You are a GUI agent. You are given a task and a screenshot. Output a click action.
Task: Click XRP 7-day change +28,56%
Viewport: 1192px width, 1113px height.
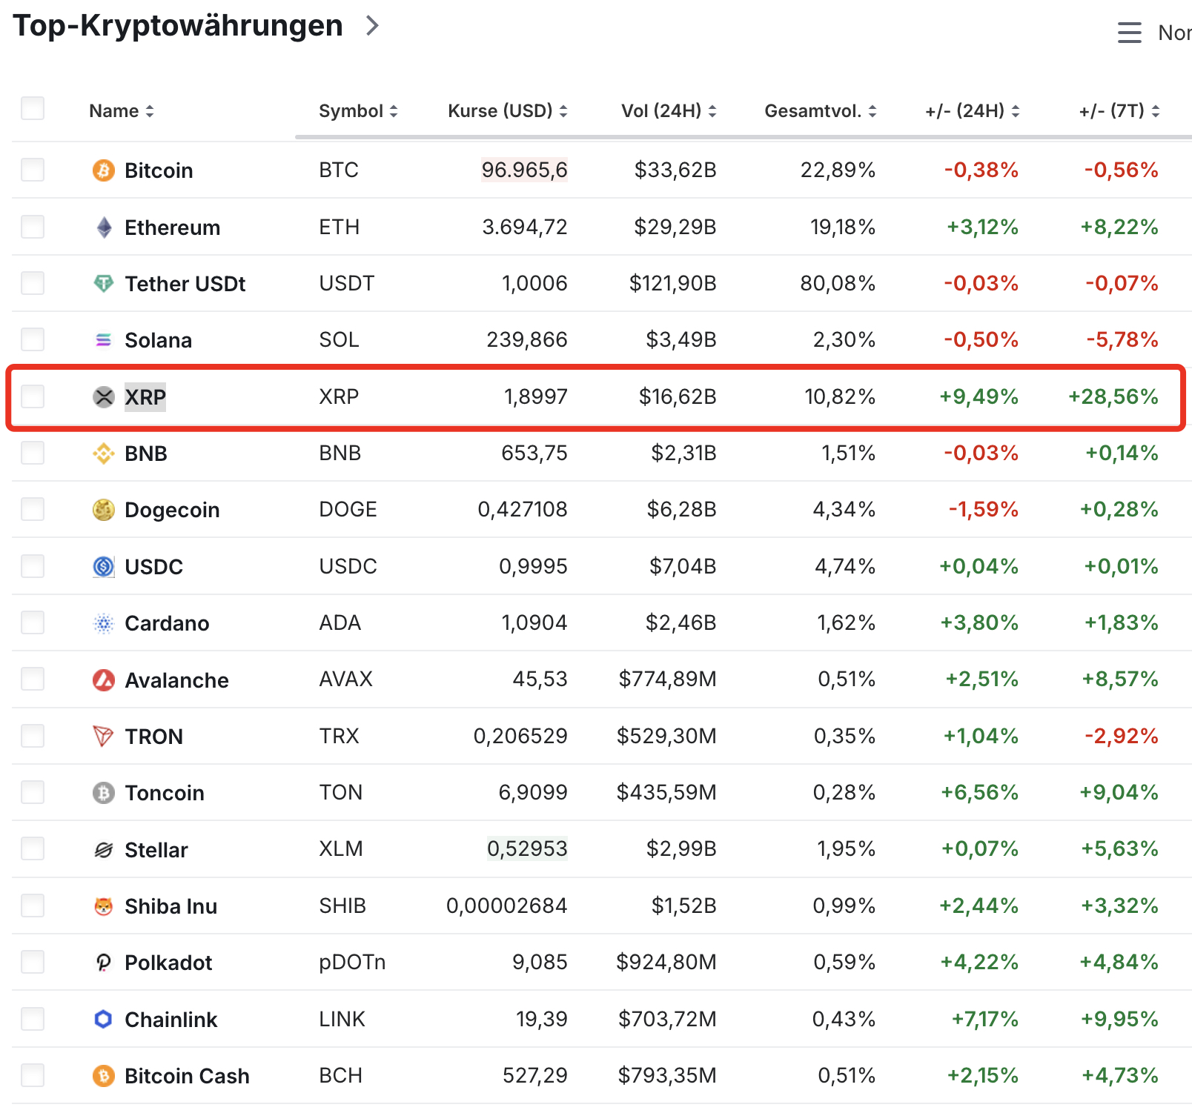point(1113,396)
